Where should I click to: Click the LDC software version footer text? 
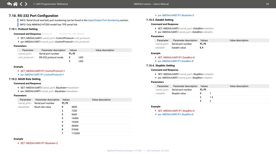[158, 151]
